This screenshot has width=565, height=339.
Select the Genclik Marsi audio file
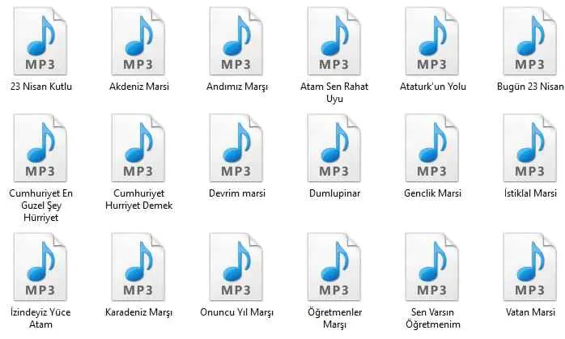[x=432, y=147]
